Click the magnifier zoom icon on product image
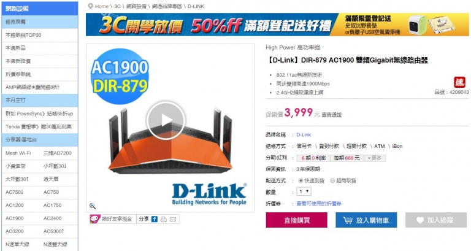 point(93,206)
